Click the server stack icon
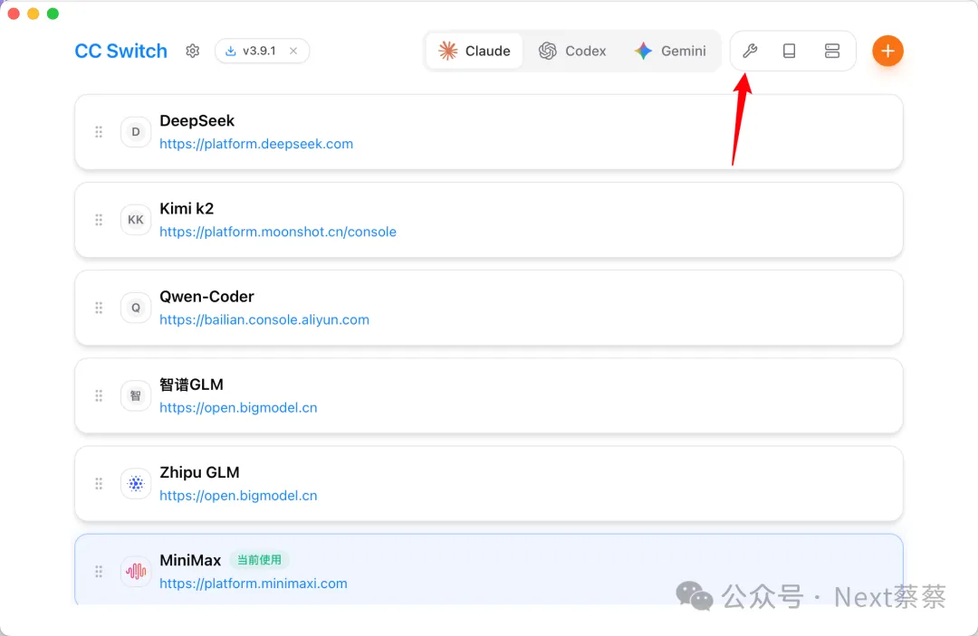Viewport: 978px width, 636px height. 832,52
